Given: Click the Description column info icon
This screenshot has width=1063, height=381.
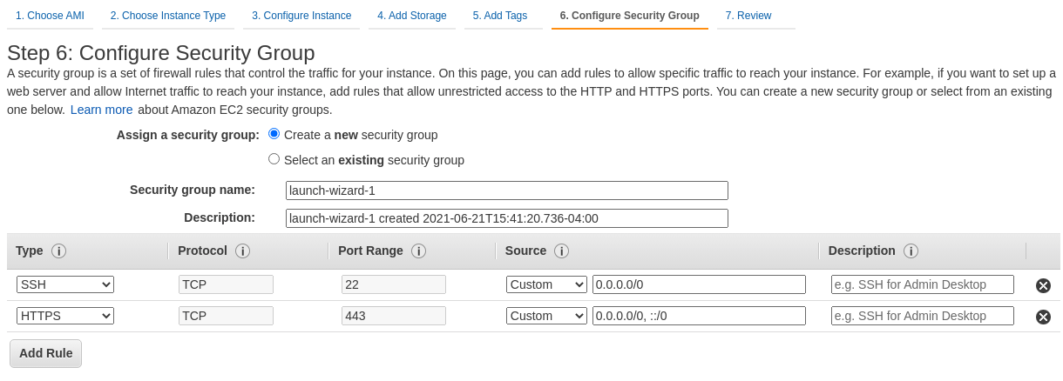Looking at the screenshot, I should (911, 251).
